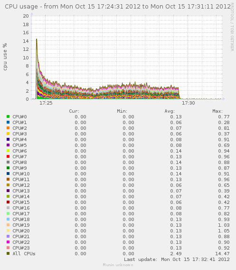Click the CPU usage graph title
Viewport: 236px width, 270px height.
coord(118,7)
